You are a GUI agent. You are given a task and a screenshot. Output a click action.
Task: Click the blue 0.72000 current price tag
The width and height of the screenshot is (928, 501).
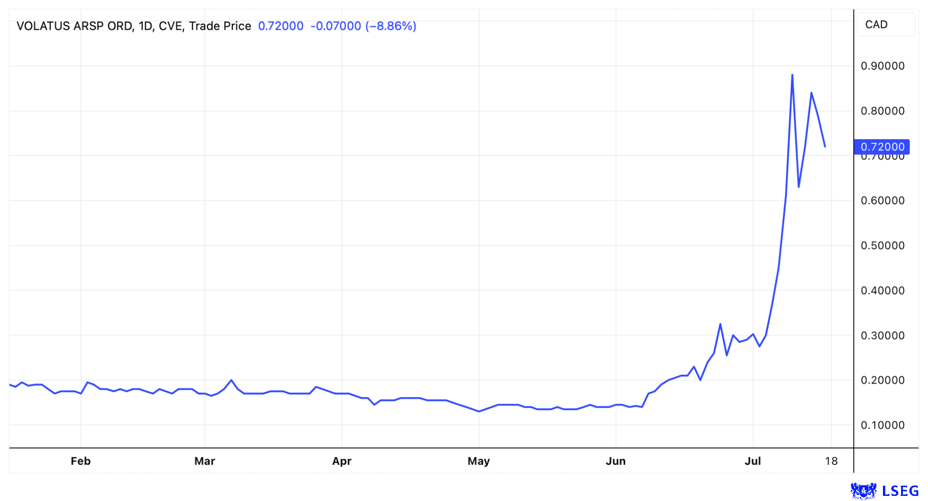tap(882, 147)
